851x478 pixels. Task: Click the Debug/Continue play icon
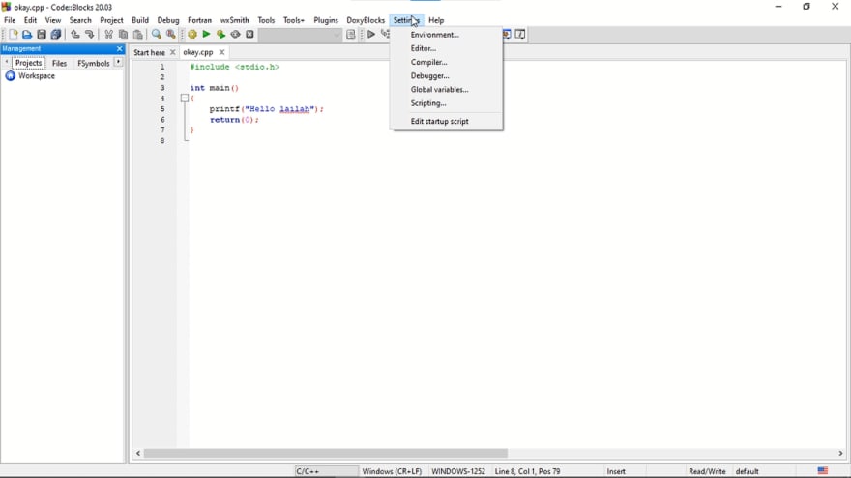tap(371, 35)
